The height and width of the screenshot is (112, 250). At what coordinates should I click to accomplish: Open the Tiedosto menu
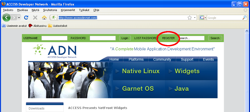(x=8, y=10)
